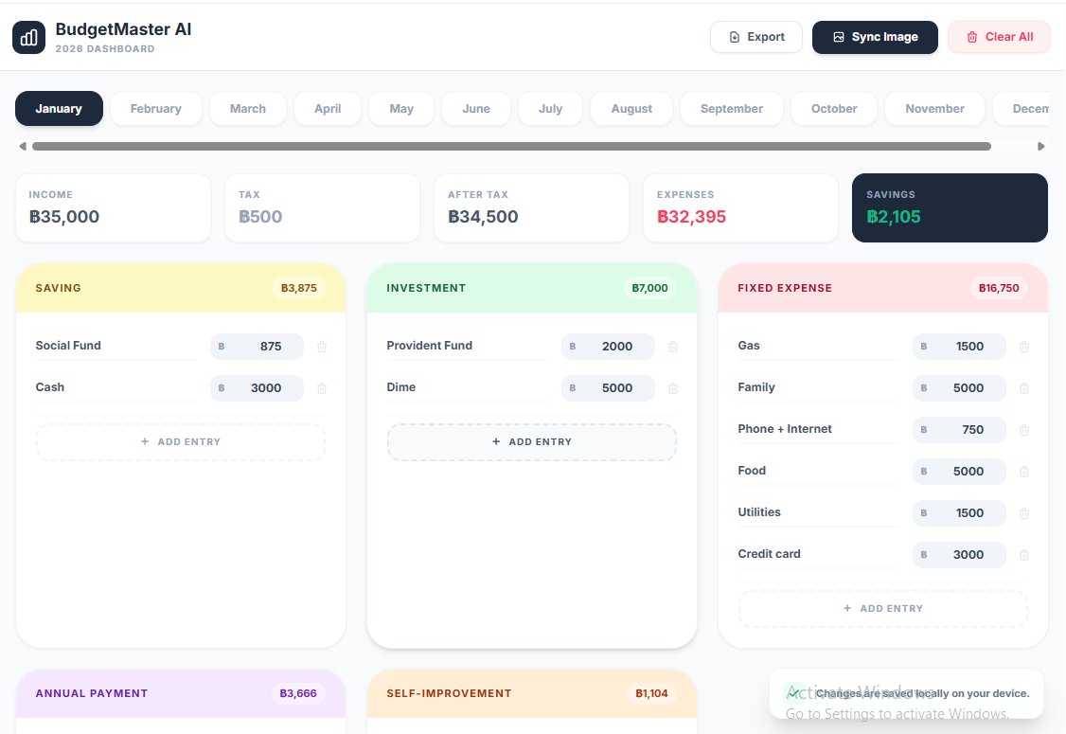Select the May tab

pos(401,109)
